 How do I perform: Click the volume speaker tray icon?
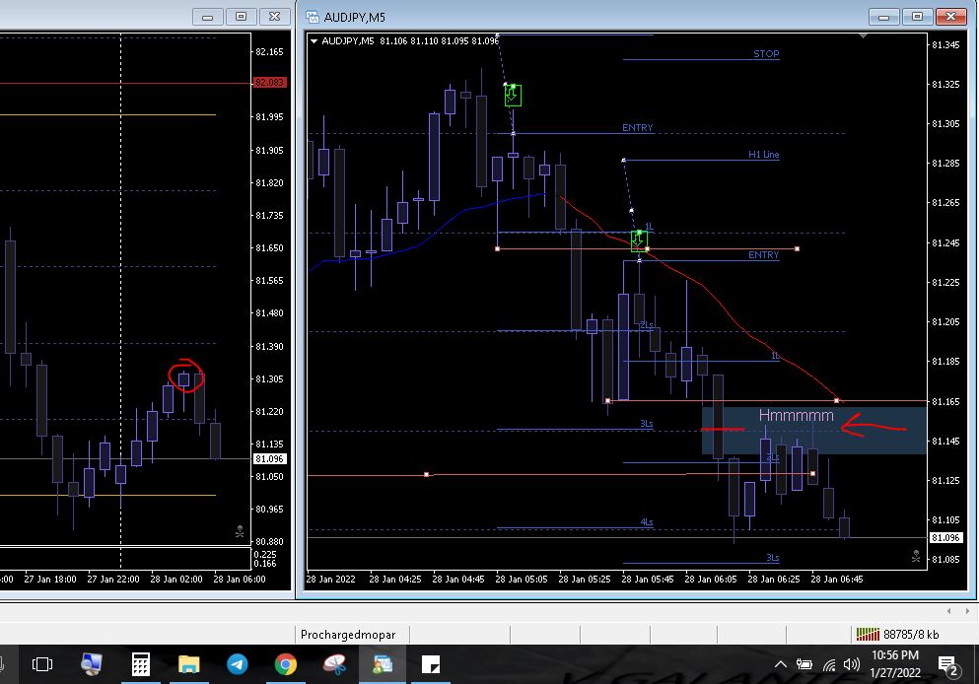click(852, 664)
